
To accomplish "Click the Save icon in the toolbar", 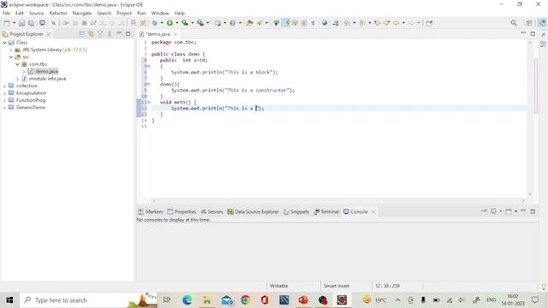I will click(x=21, y=23).
